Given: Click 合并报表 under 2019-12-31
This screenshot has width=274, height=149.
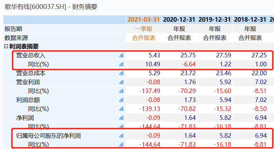Looking at the screenshot, I should [215, 38].
